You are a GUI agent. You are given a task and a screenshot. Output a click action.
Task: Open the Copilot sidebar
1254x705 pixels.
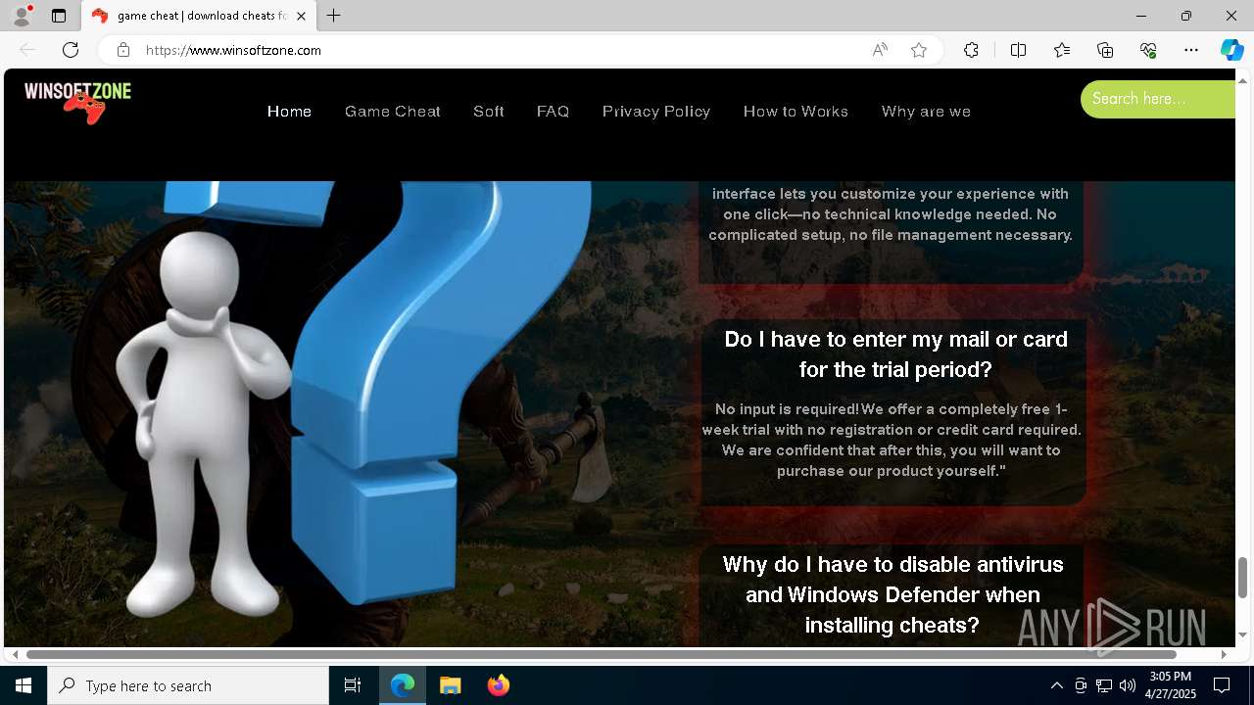[1231, 50]
